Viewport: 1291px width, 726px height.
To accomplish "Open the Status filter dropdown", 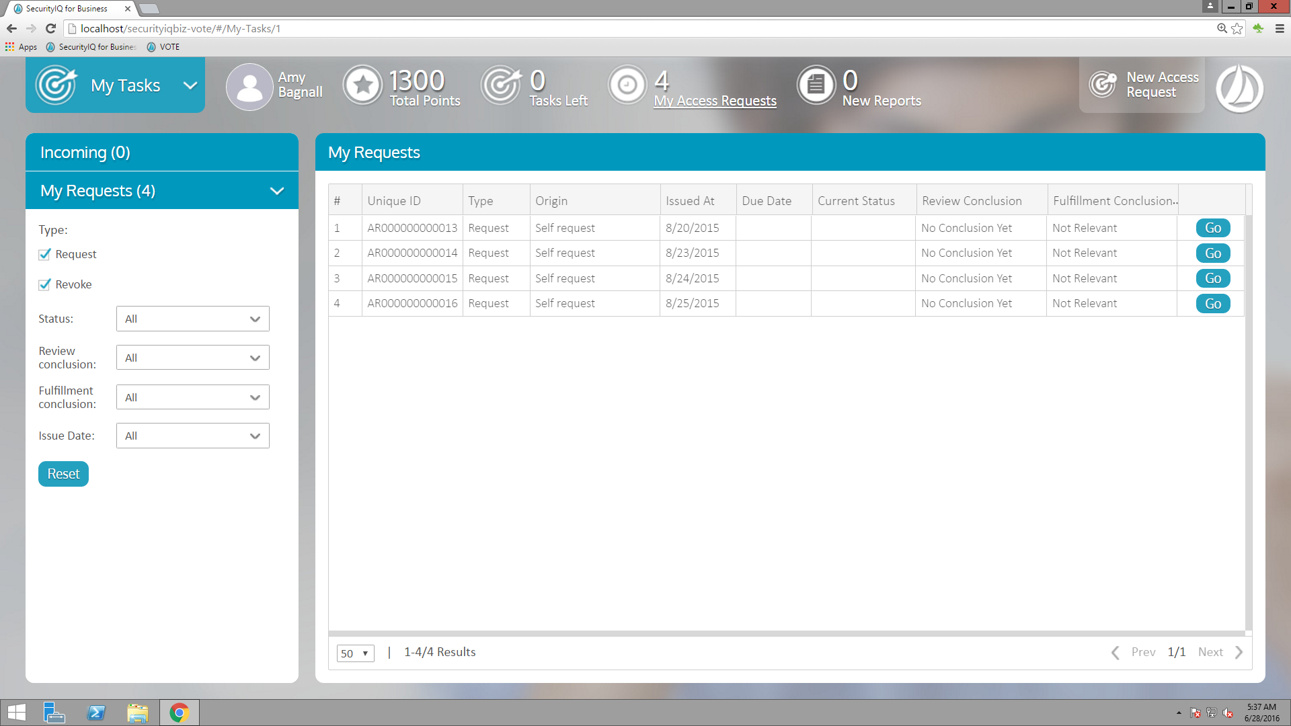I will tap(192, 319).
